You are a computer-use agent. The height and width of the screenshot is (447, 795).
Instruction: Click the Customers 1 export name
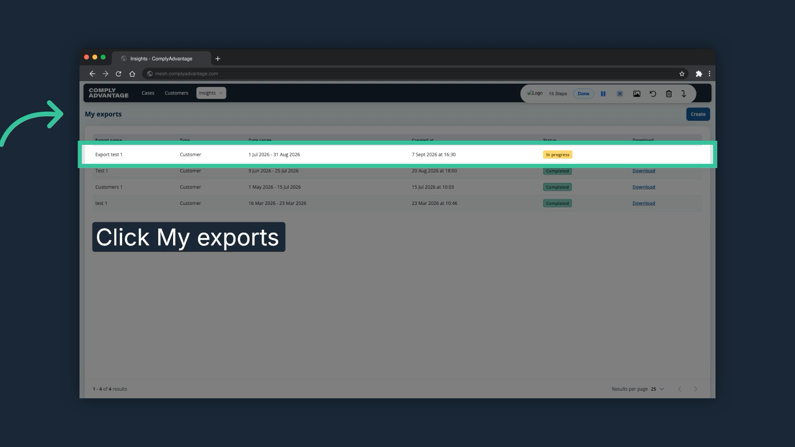109,187
